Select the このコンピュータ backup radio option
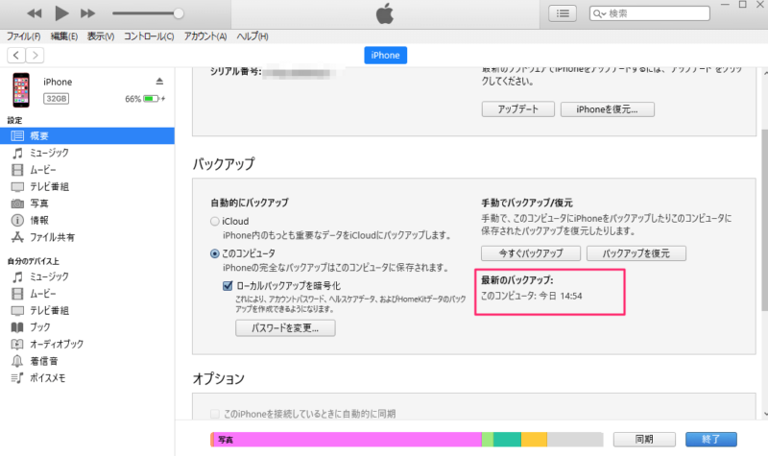768x456 pixels. (x=214, y=253)
